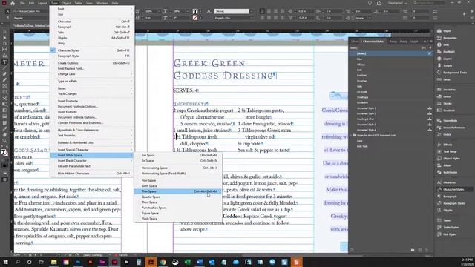
Task: Open the Object menu
Action: 66,3
